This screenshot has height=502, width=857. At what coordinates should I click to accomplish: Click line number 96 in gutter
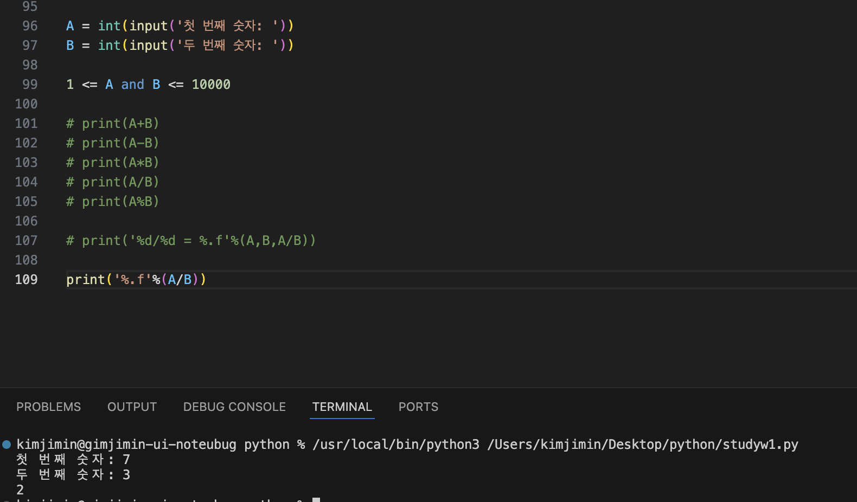point(30,25)
